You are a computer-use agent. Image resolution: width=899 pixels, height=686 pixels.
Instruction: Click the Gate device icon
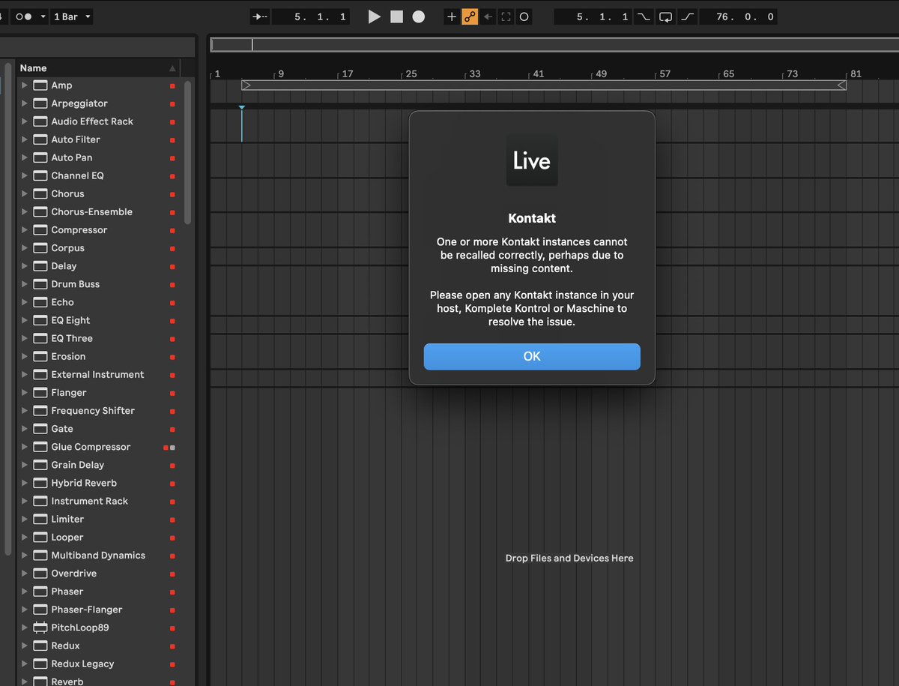(40, 429)
